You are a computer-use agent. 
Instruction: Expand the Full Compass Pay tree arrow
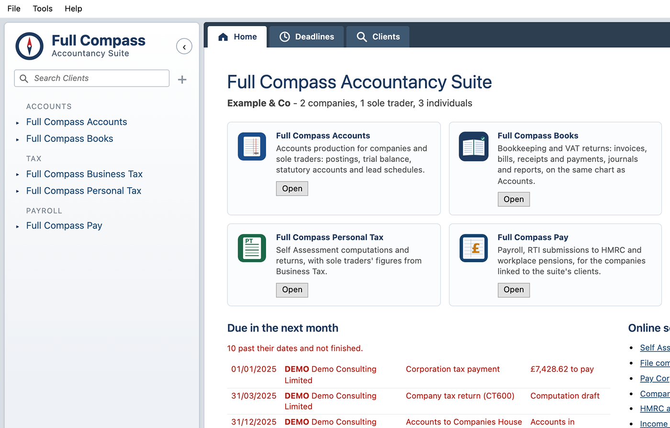click(x=18, y=226)
